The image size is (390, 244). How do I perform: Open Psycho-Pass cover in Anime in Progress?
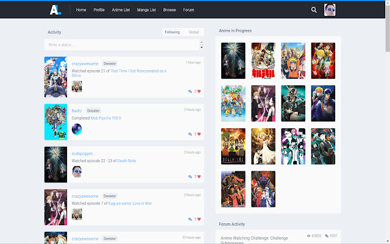tap(293, 104)
